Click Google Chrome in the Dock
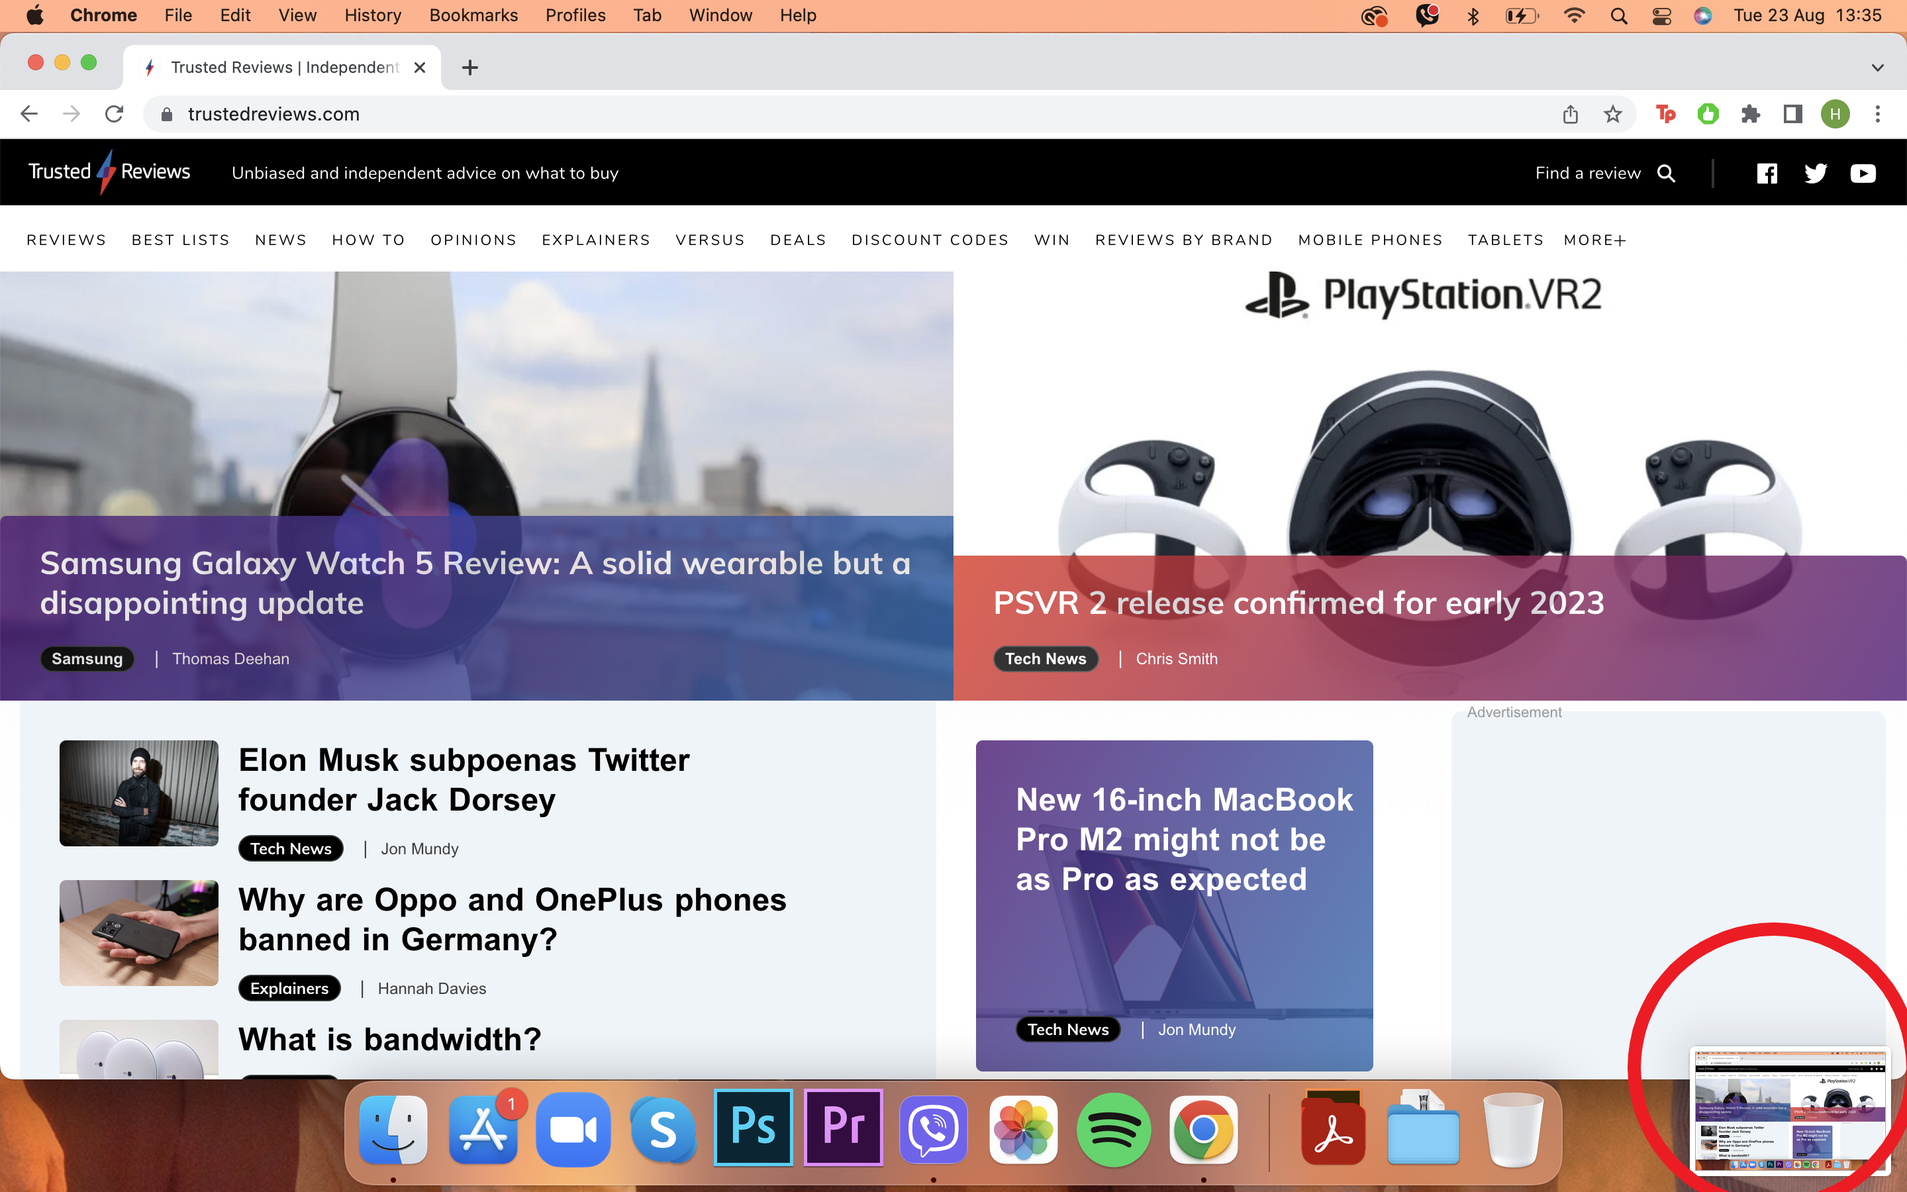 (1203, 1130)
